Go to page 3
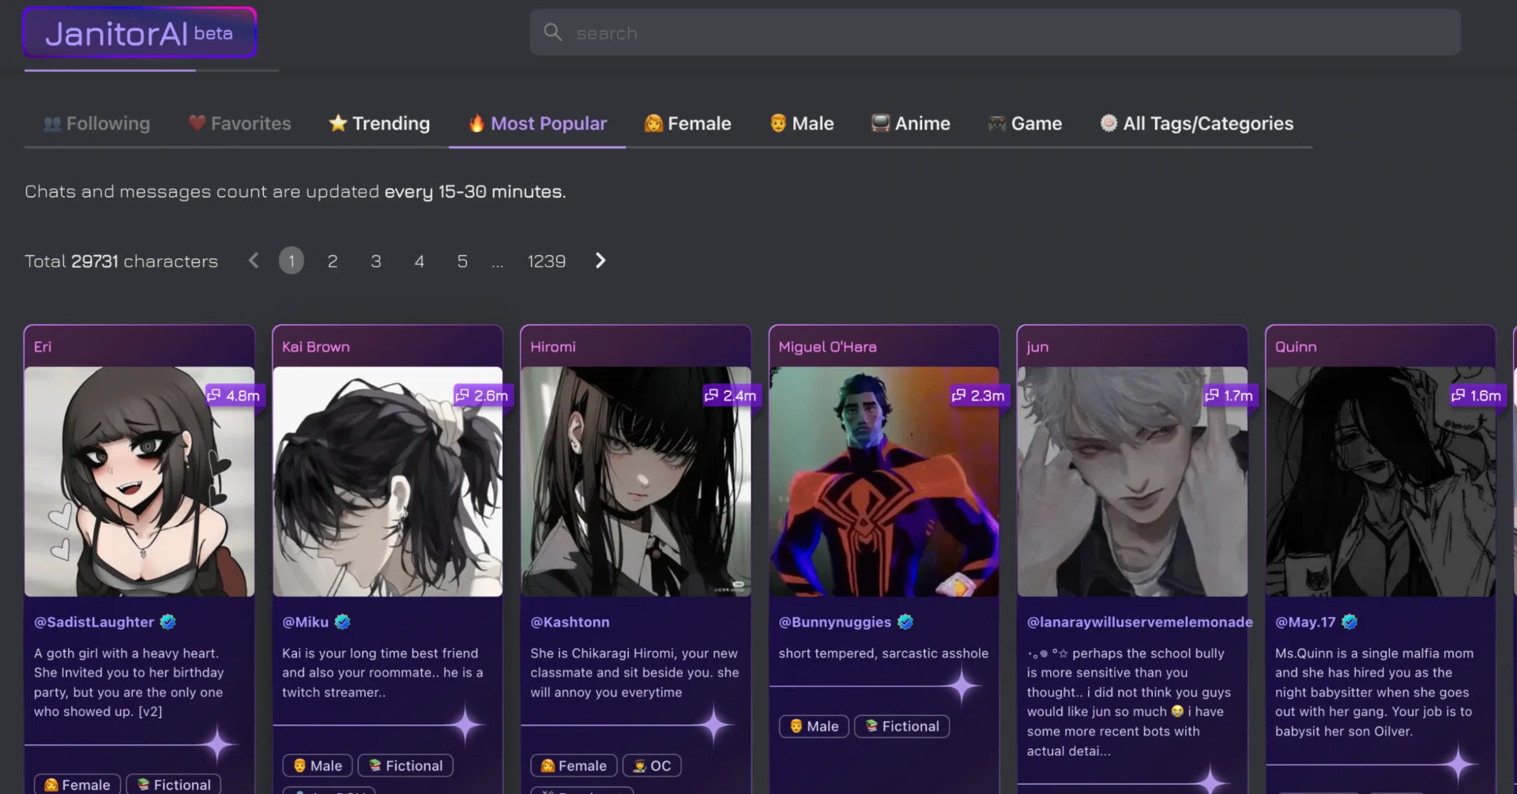Viewport: 1517px width, 794px height. point(376,261)
